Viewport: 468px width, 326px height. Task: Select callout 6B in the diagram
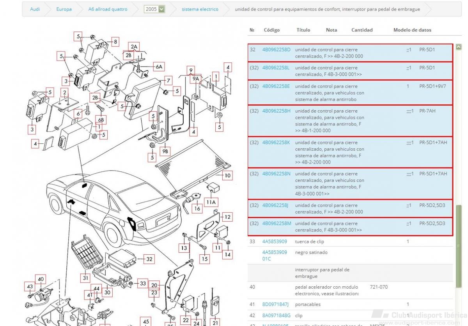coord(101,119)
